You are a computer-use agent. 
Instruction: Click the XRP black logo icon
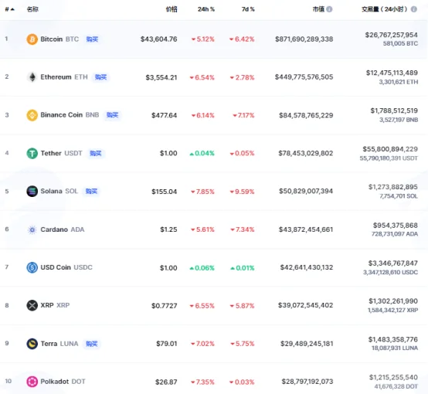[32, 305]
